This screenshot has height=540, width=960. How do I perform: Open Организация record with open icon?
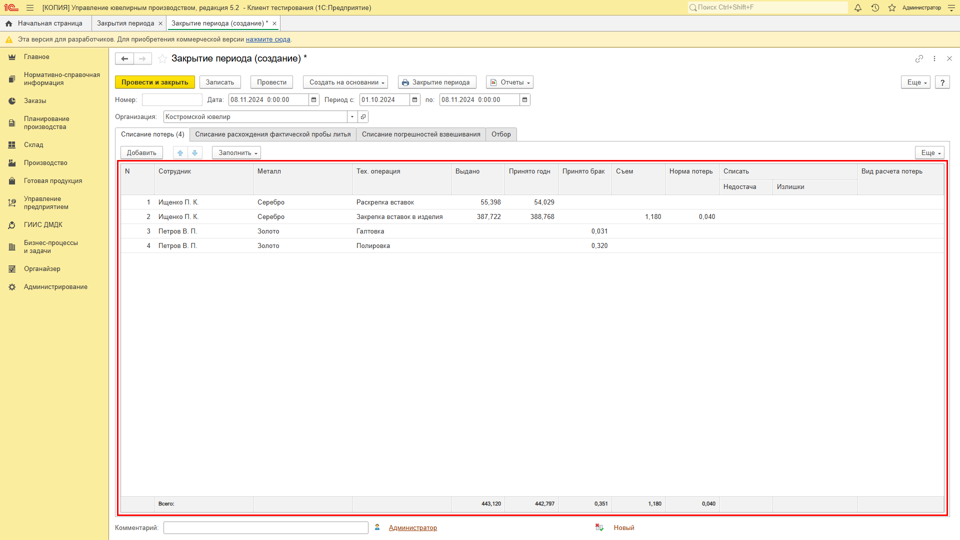[363, 117]
